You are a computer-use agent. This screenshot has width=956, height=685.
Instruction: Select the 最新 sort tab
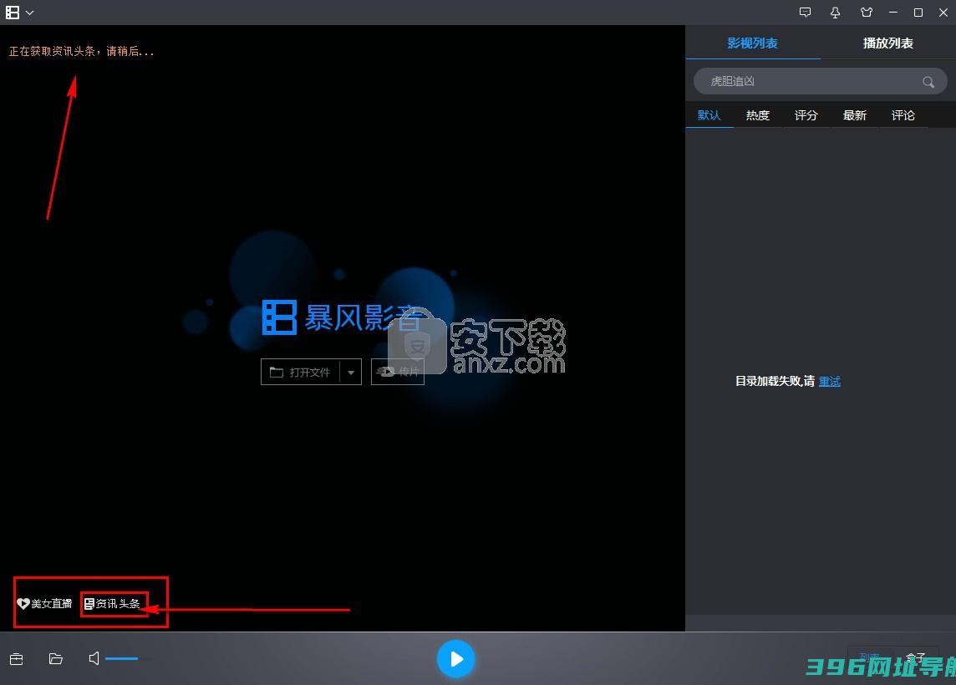pos(854,115)
